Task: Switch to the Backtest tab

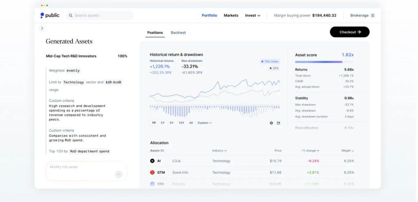Action: click(178, 33)
